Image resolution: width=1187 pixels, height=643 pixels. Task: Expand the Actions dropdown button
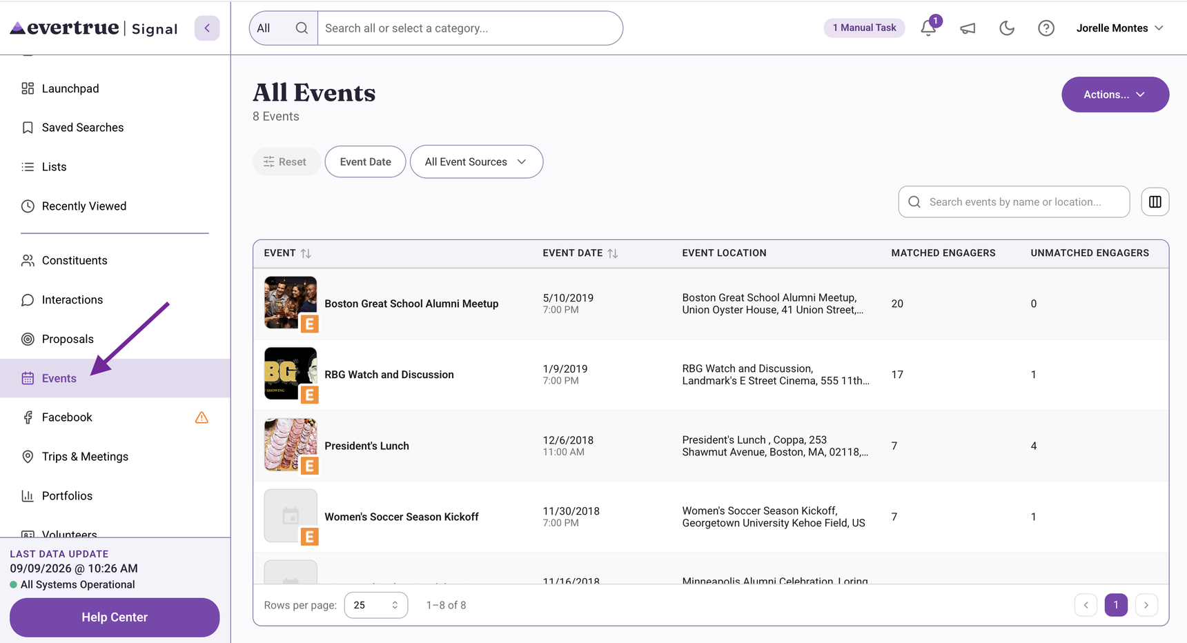coord(1115,95)
